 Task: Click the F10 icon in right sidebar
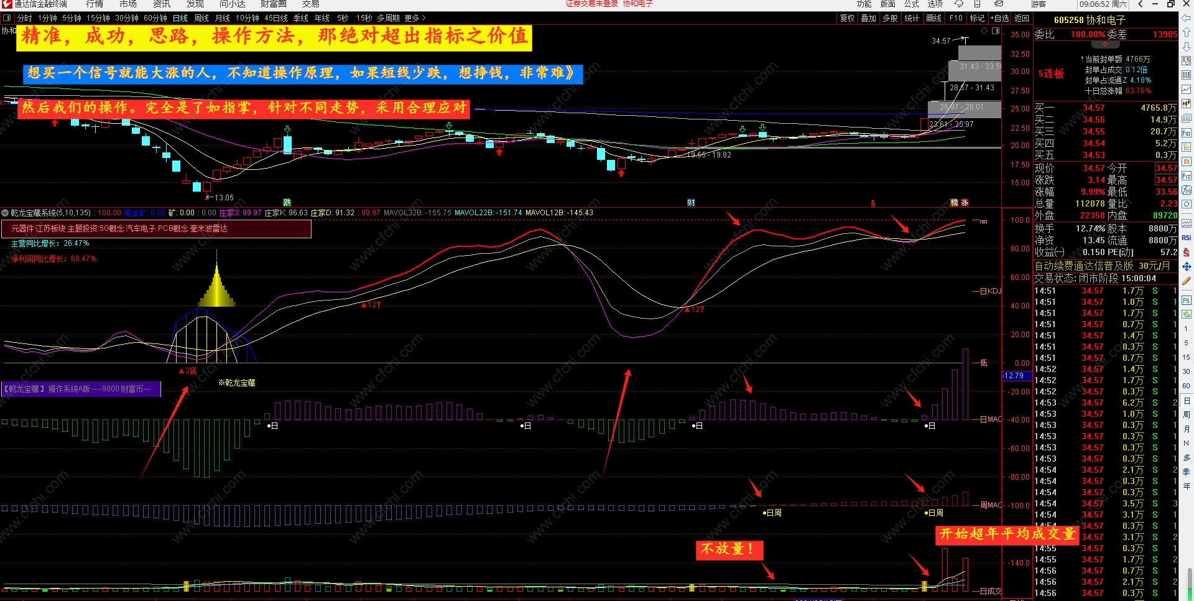point(1187,133)
